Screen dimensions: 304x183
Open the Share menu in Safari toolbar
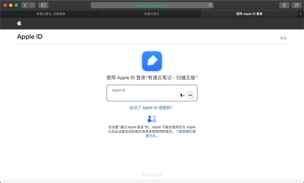coord(284,5)
